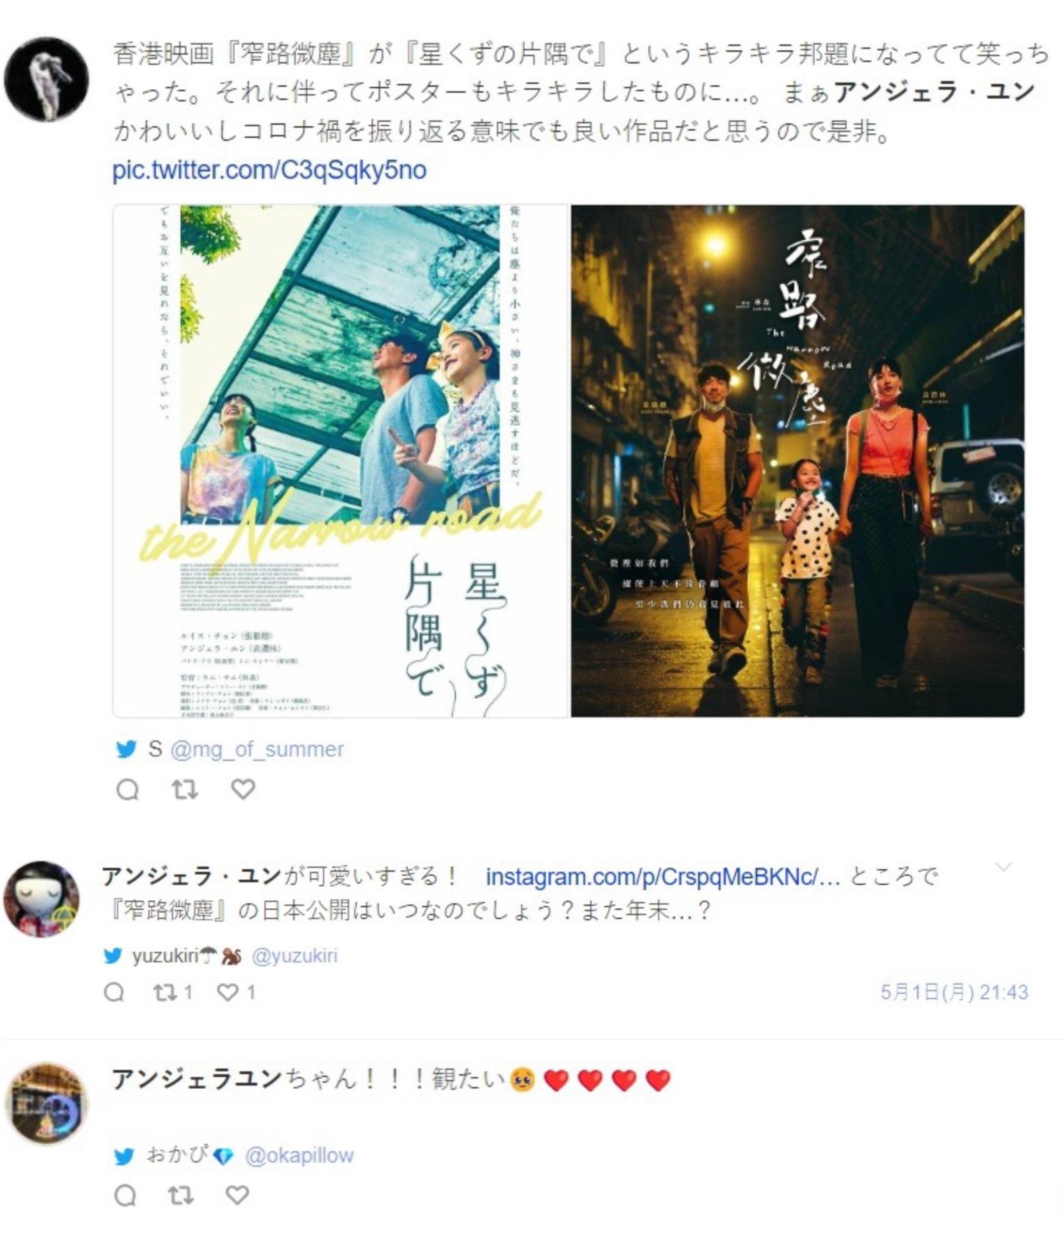Reply to the mg_of_summer tweet
1064x1244 pixels.
point(127,789)
